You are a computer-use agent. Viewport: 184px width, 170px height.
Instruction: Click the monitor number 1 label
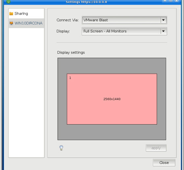[x=70, y=78]
